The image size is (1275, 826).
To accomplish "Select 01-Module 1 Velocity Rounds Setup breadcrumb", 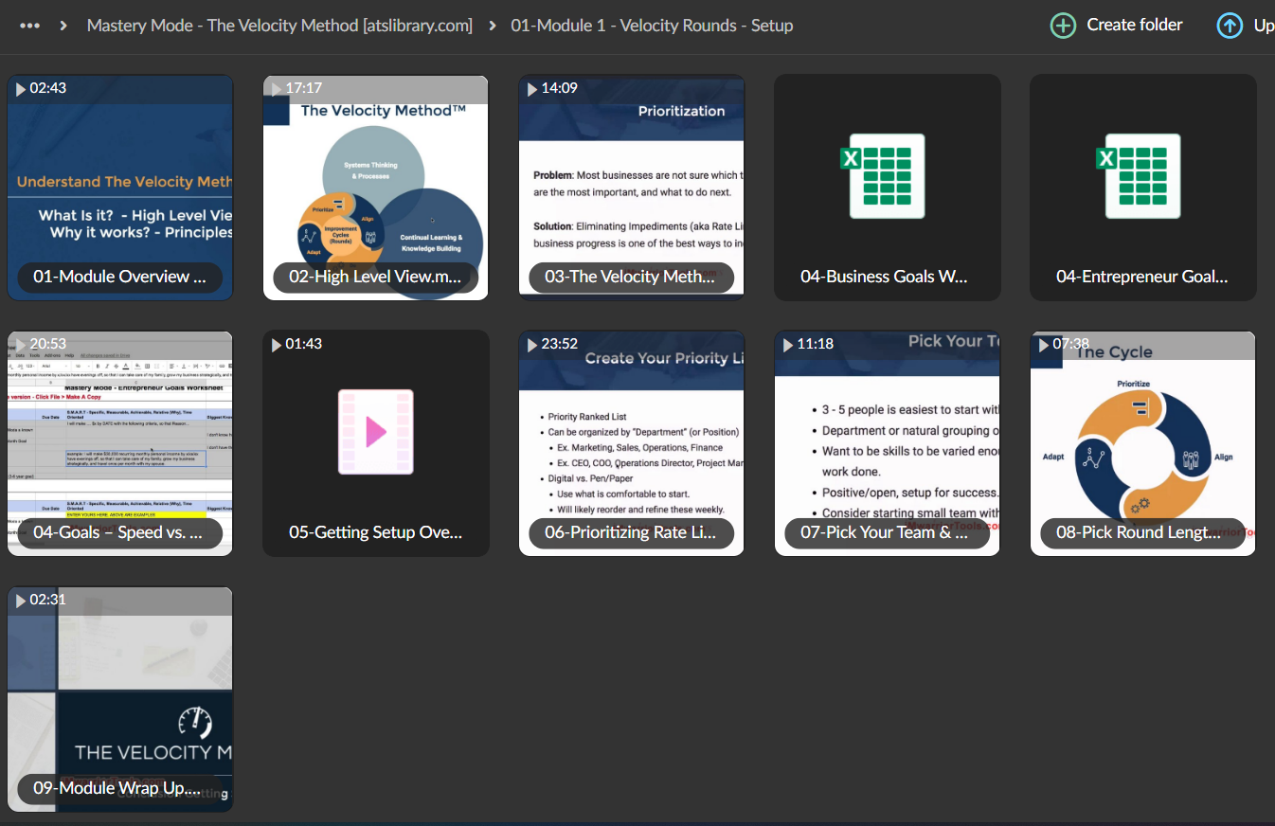I will coord(652,26).
